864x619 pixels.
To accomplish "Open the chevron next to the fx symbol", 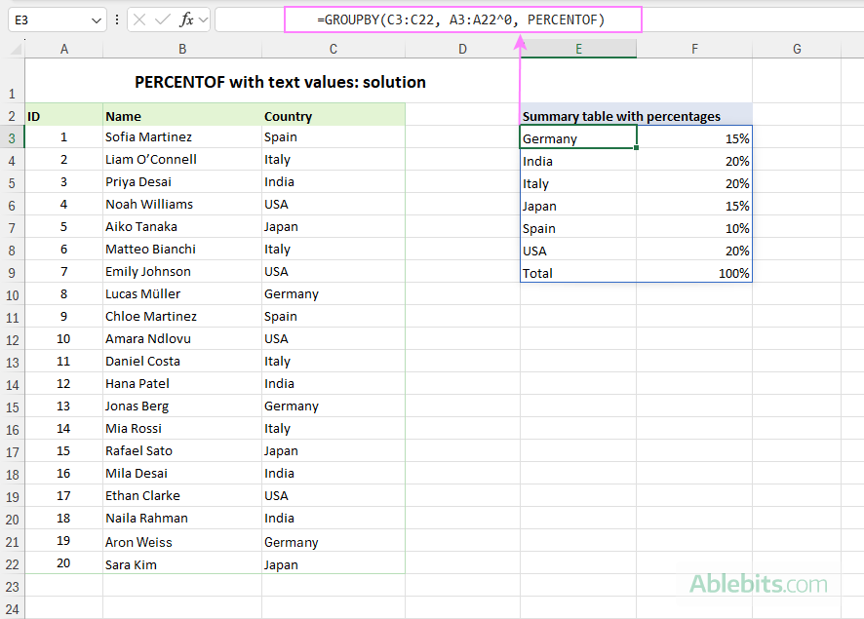I will tap(203, 19).
